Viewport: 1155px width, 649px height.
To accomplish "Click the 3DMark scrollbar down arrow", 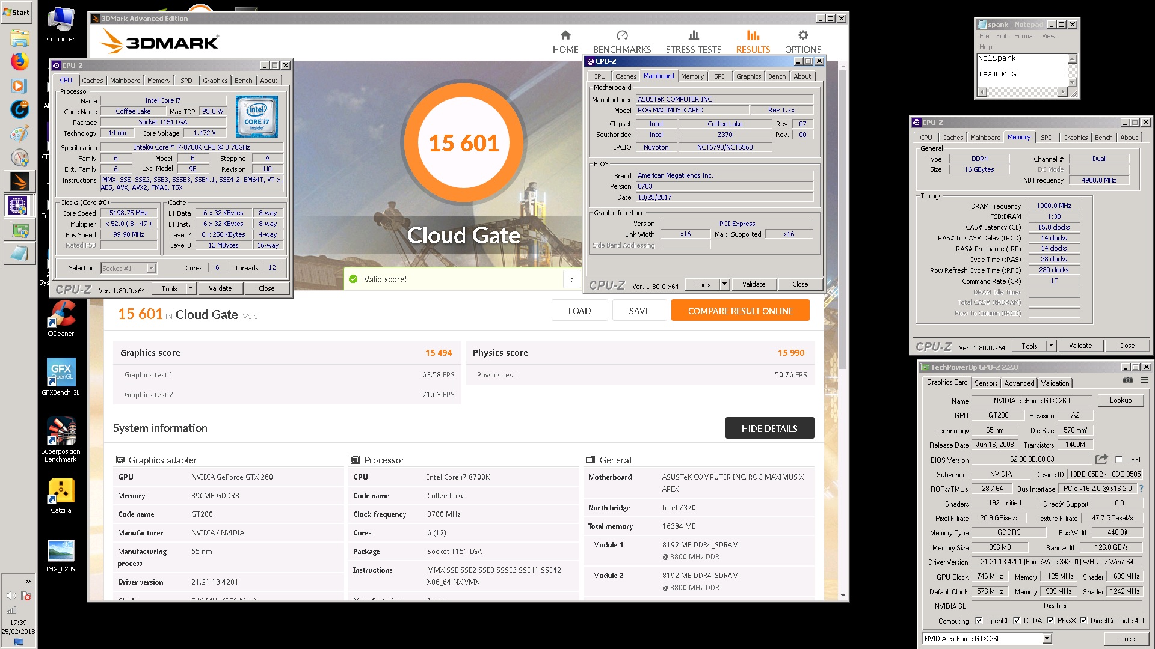I will 842,596.
